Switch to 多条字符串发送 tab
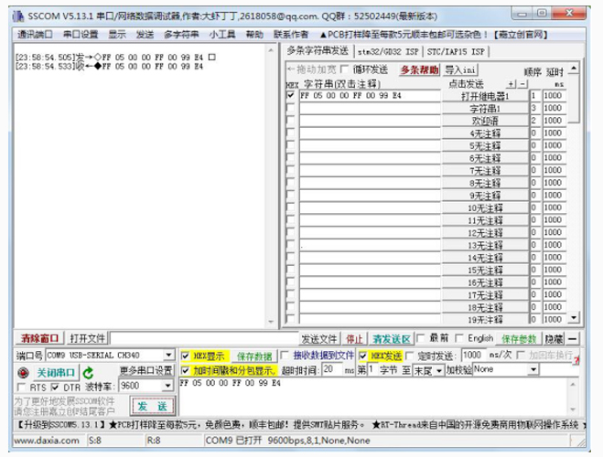 [318, 50]
